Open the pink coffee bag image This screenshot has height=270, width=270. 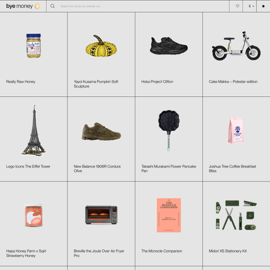point(236,130)
